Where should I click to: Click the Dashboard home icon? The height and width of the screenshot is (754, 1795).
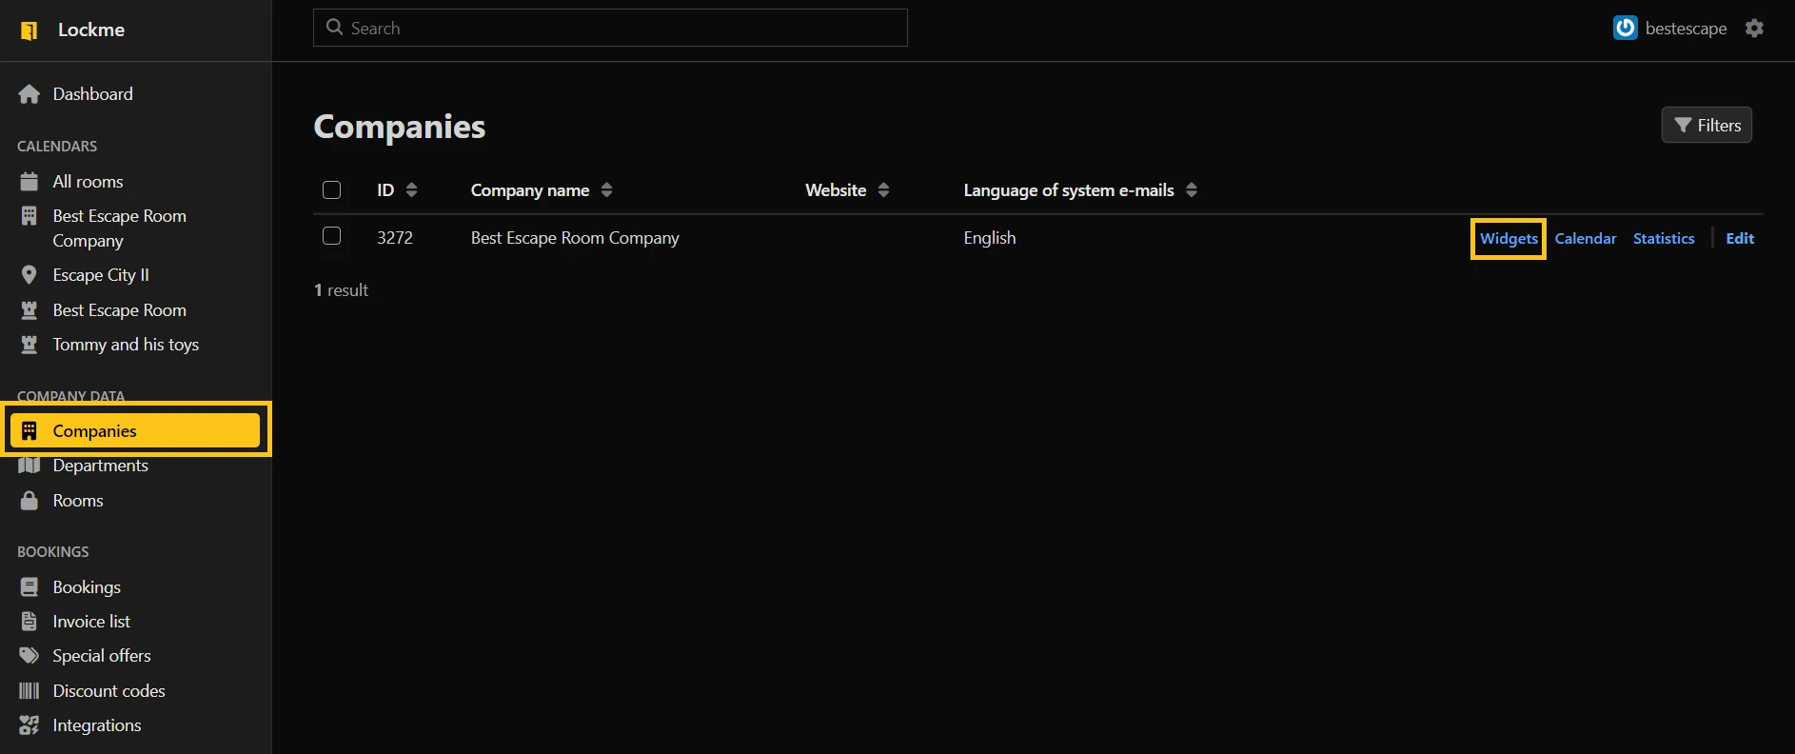pyautogui.click(x=30, y=94)
